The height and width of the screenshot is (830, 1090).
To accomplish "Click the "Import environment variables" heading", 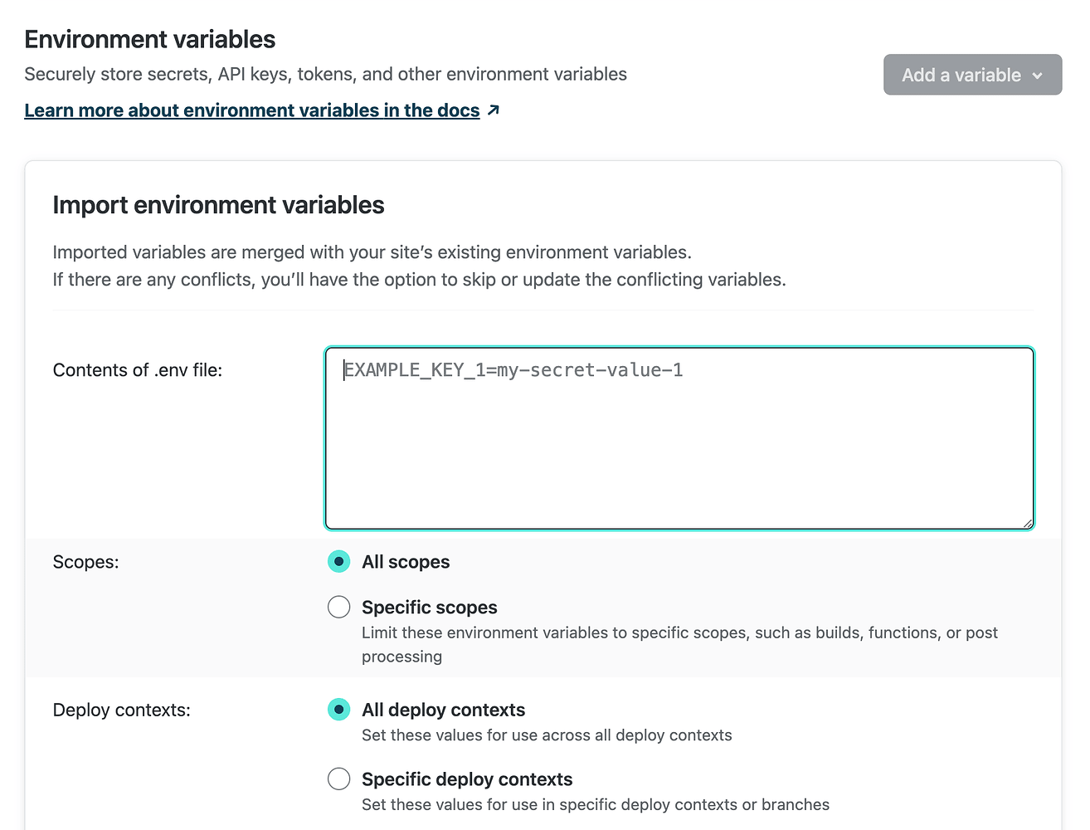I will pos(218,205).
